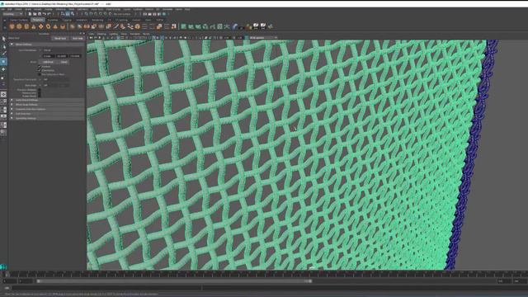This screenshot has width=528, height=297.
Task: Expand the Move Snap Settings section
Action: point(46,105)
